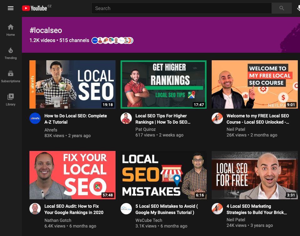Click the #localseo hashtag heading
Screen dimensions: 300x236
[x=46, y=30]
